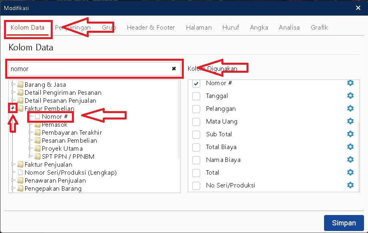Open Sub Total column settings gear

click(x=350, y=134)
